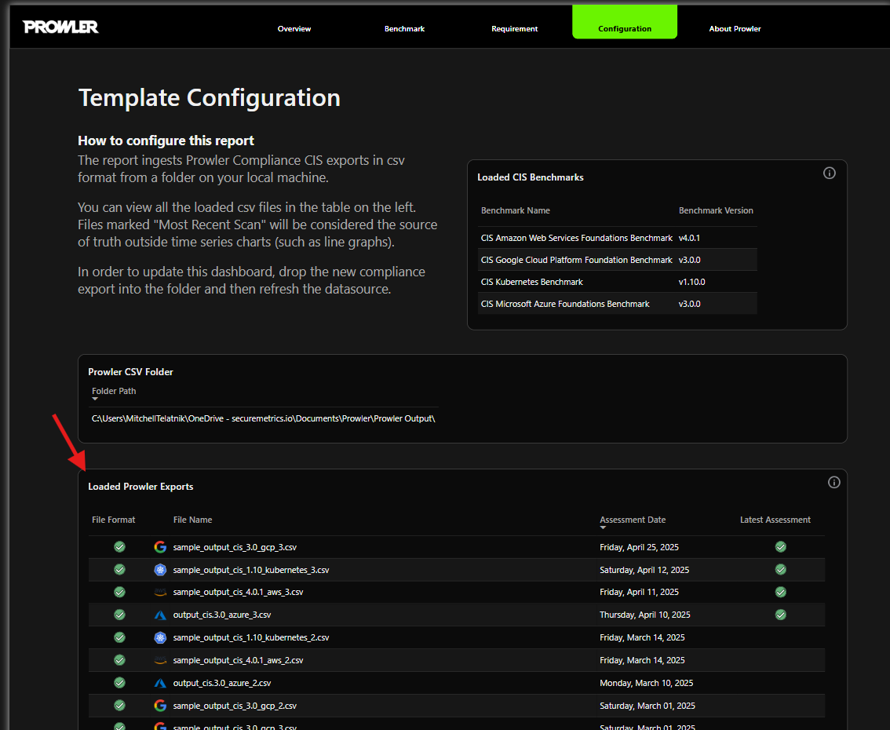Switch to the Benchmark tab
The width and height of the screenshot is (890, 730).
404,28
